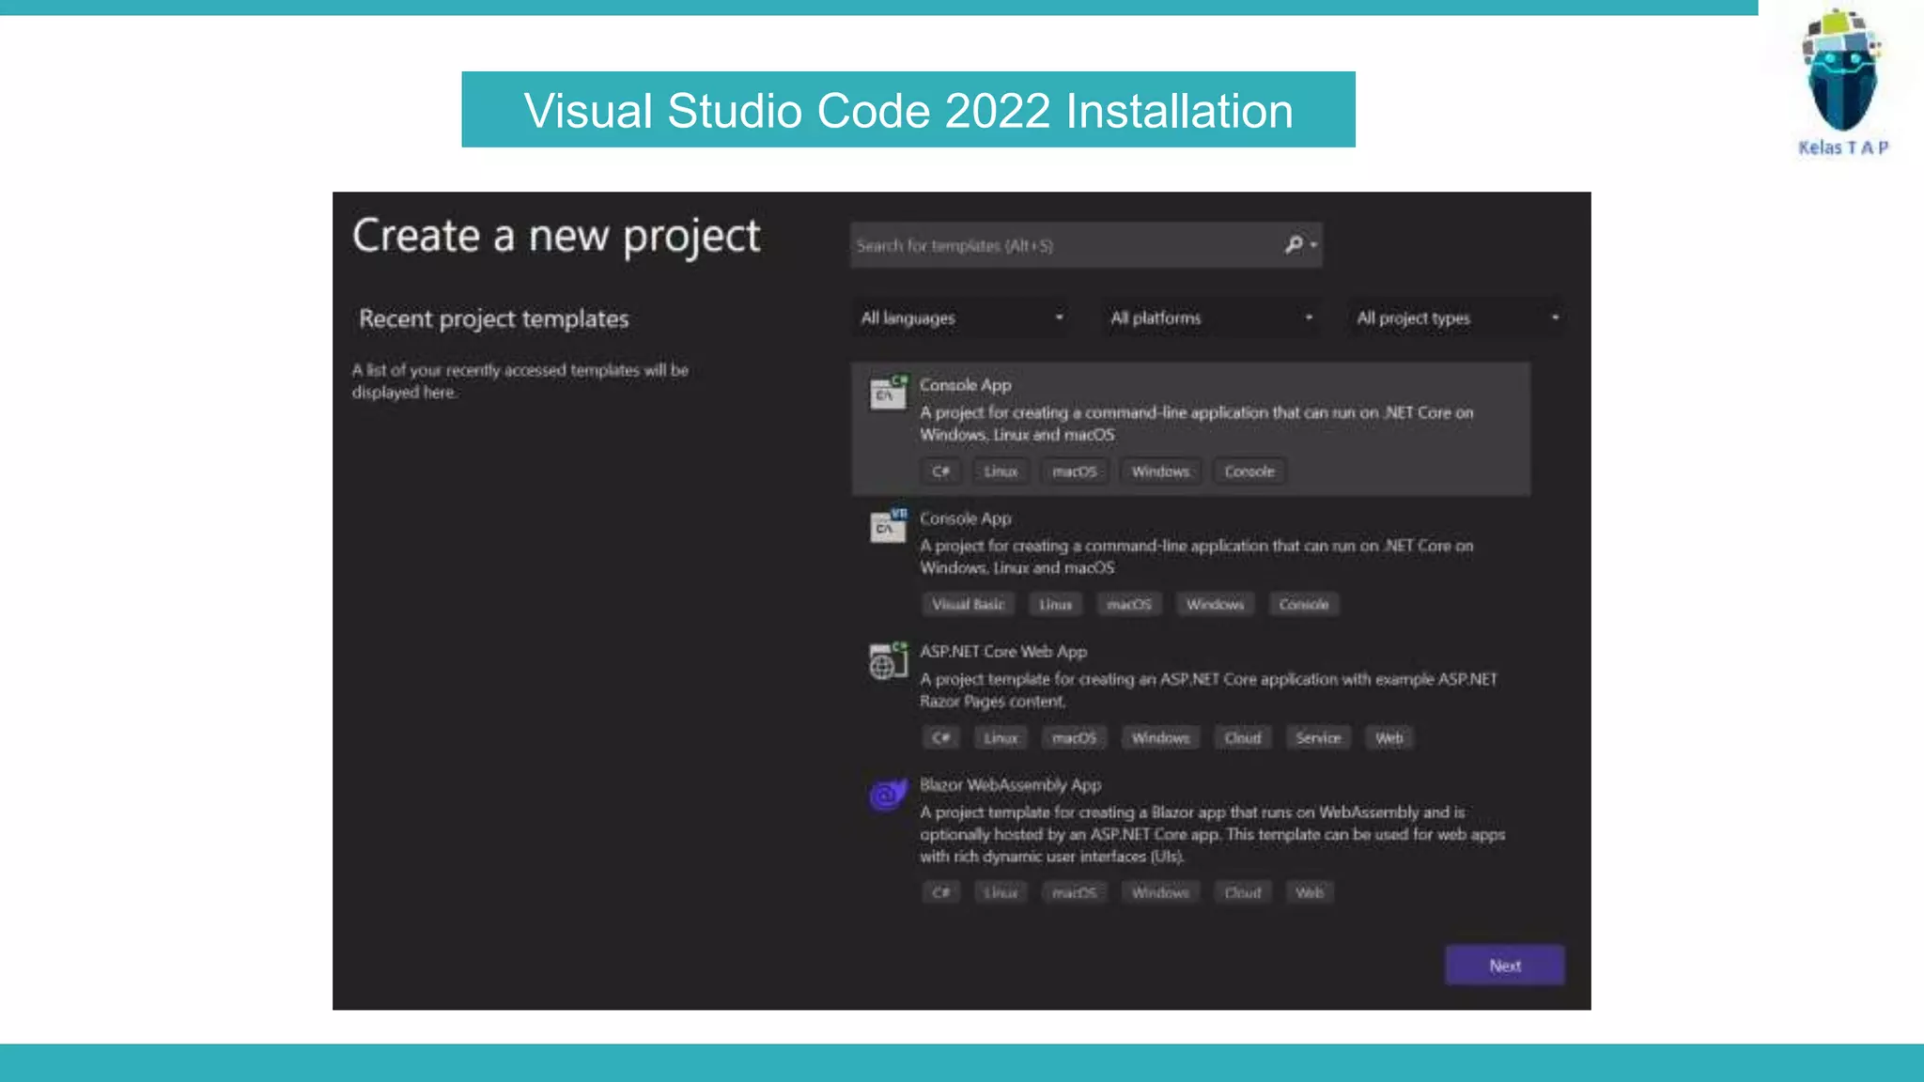
Task: Select the ASP.NET Core Web App title
Action: click(x=1002, y=652)
